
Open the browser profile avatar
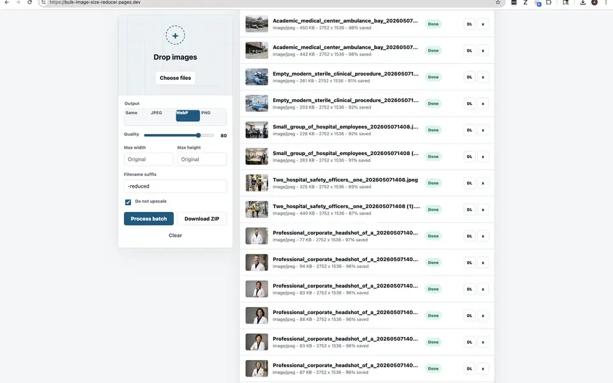(594, 3)
